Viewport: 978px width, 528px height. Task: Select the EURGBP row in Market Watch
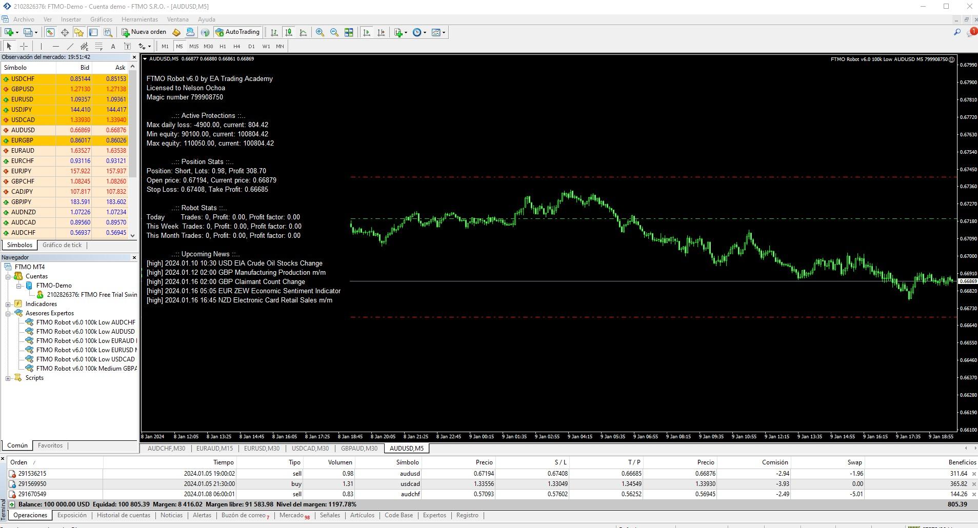pyautogui.click(x=64, y=140)
